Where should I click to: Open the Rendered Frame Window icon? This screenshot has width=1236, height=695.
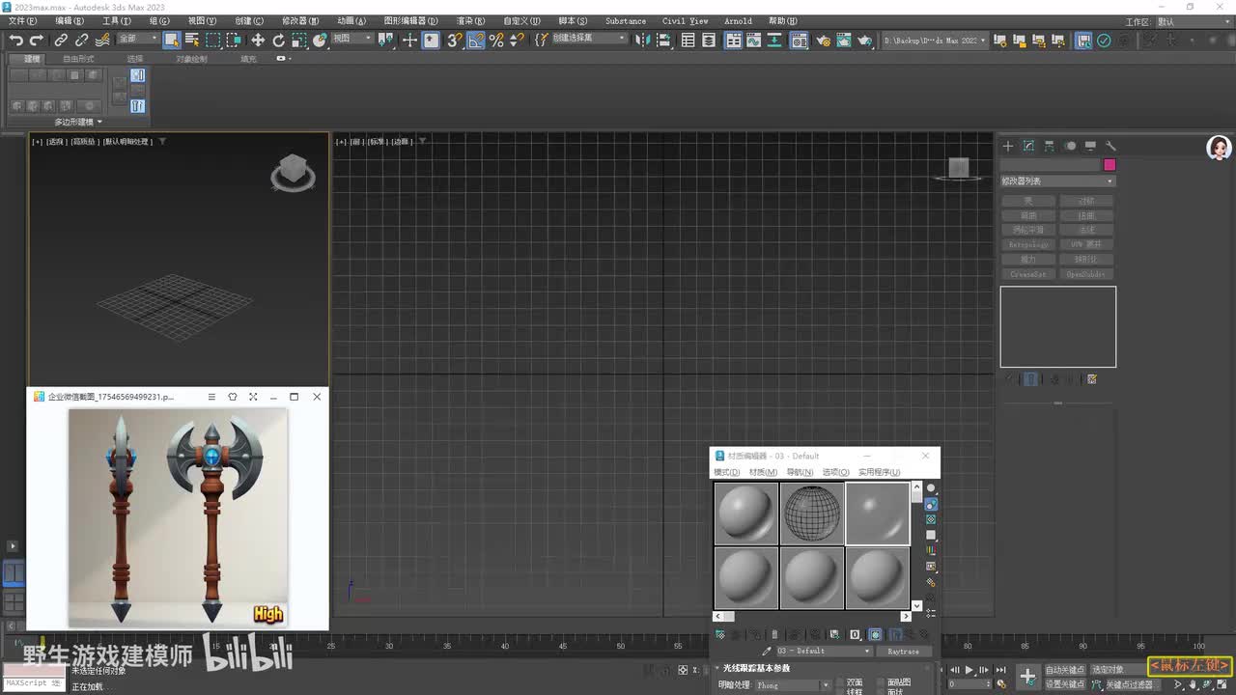pos(844,40)
